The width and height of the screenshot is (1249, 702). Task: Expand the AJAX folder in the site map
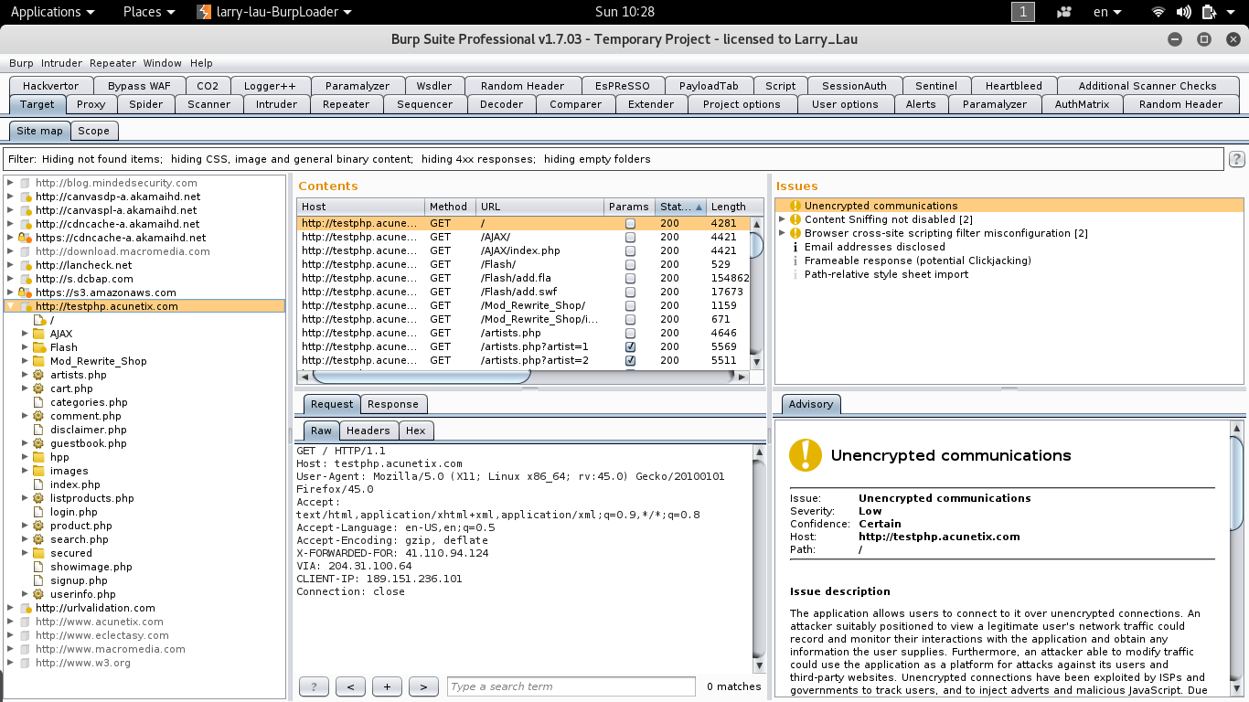(x=25, y=334)
